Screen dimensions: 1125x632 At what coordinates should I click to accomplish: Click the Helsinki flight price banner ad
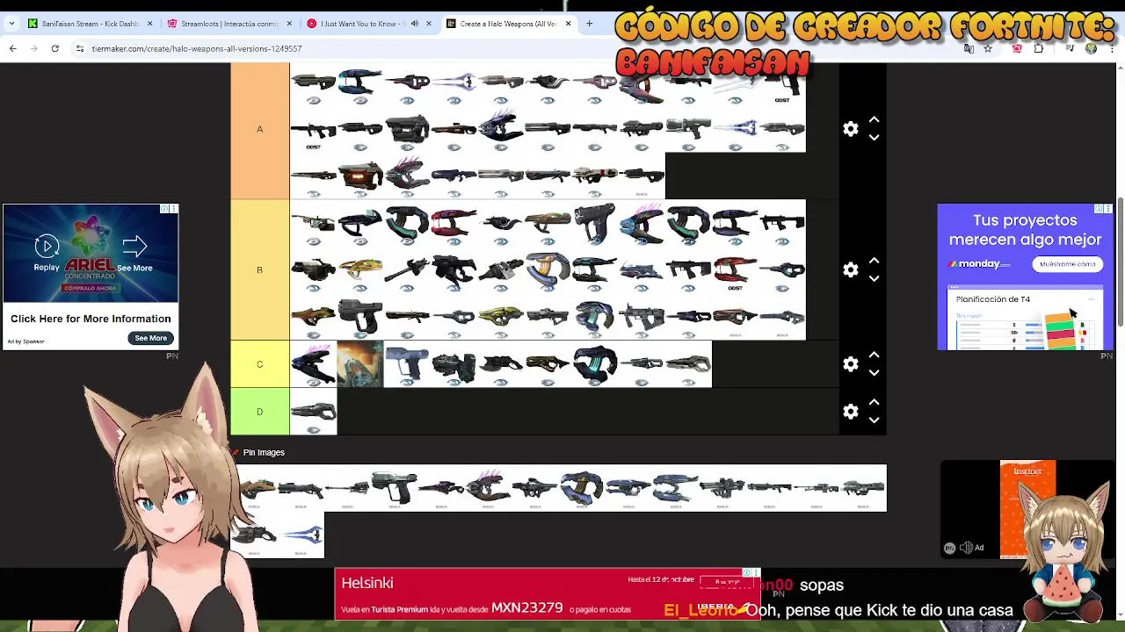pyautogui.click(x=547, y=594)
